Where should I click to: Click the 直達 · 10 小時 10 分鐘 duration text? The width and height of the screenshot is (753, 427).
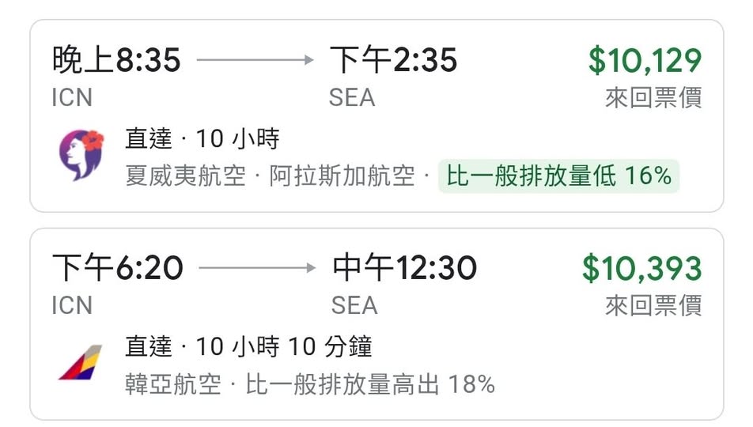point(248,347)
